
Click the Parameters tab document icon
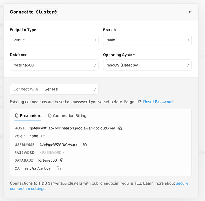[x=17, y=115]
